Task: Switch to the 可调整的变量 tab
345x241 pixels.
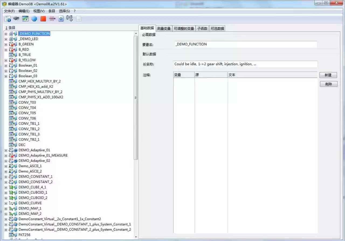Action: click(184, 28)
